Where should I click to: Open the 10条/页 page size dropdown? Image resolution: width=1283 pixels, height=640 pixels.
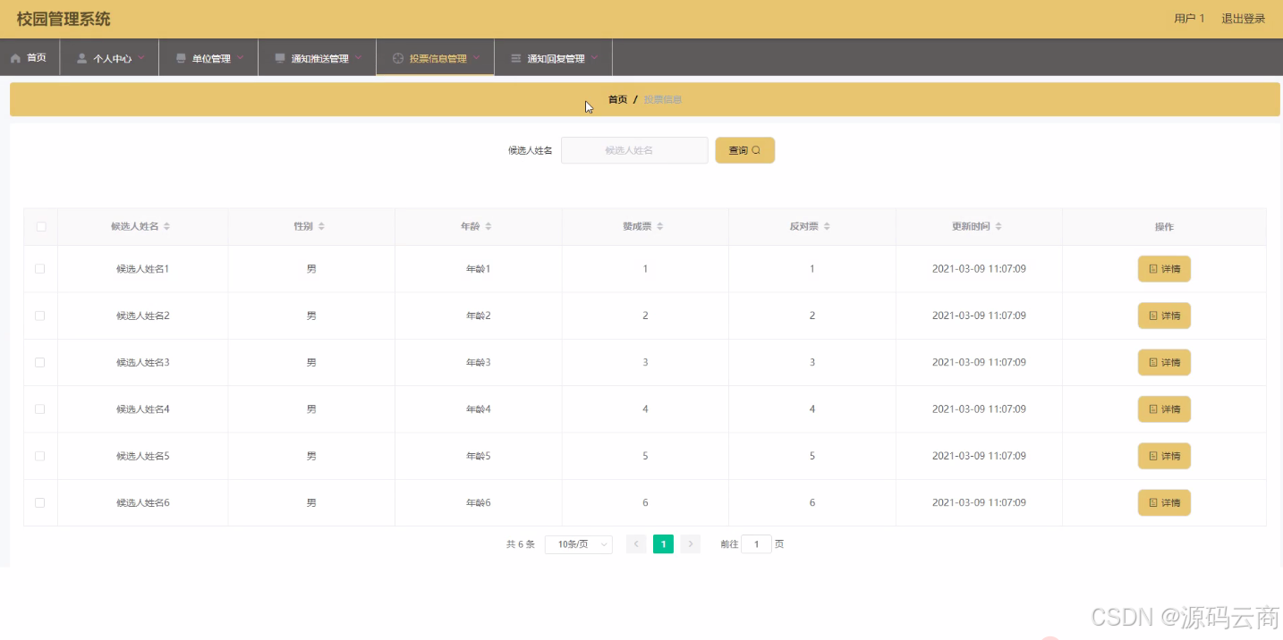tap(578, 544)
